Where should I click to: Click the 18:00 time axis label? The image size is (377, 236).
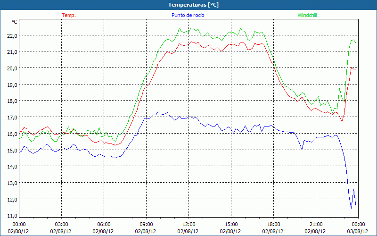click(x=274, y=225)
